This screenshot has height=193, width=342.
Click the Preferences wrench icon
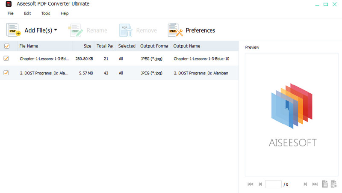click(x=175, y=30)
